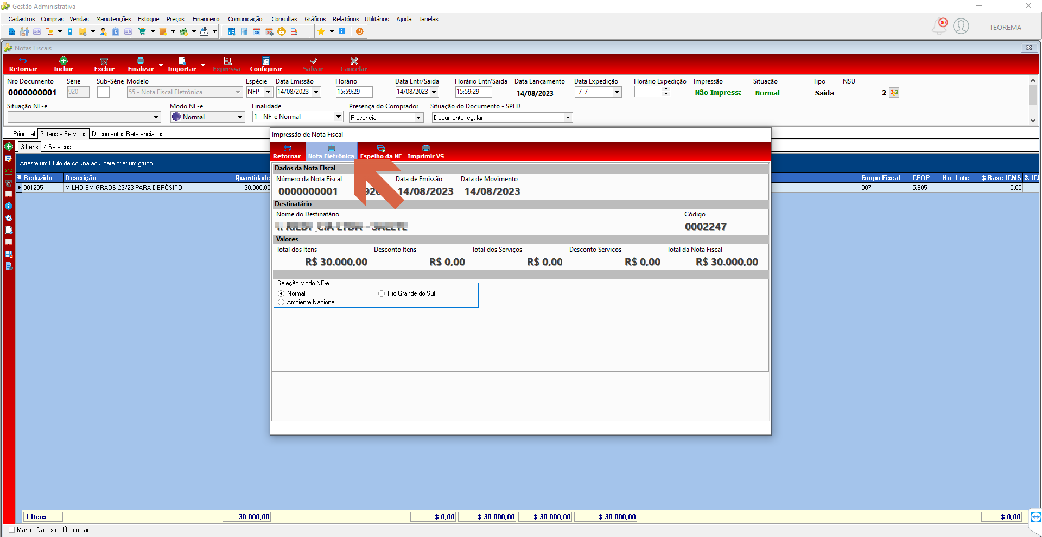Click the Excluir toolbar icon
The width and height of the screenshot is (1042, 537).
pyautogui.click(x=104, y=61)
